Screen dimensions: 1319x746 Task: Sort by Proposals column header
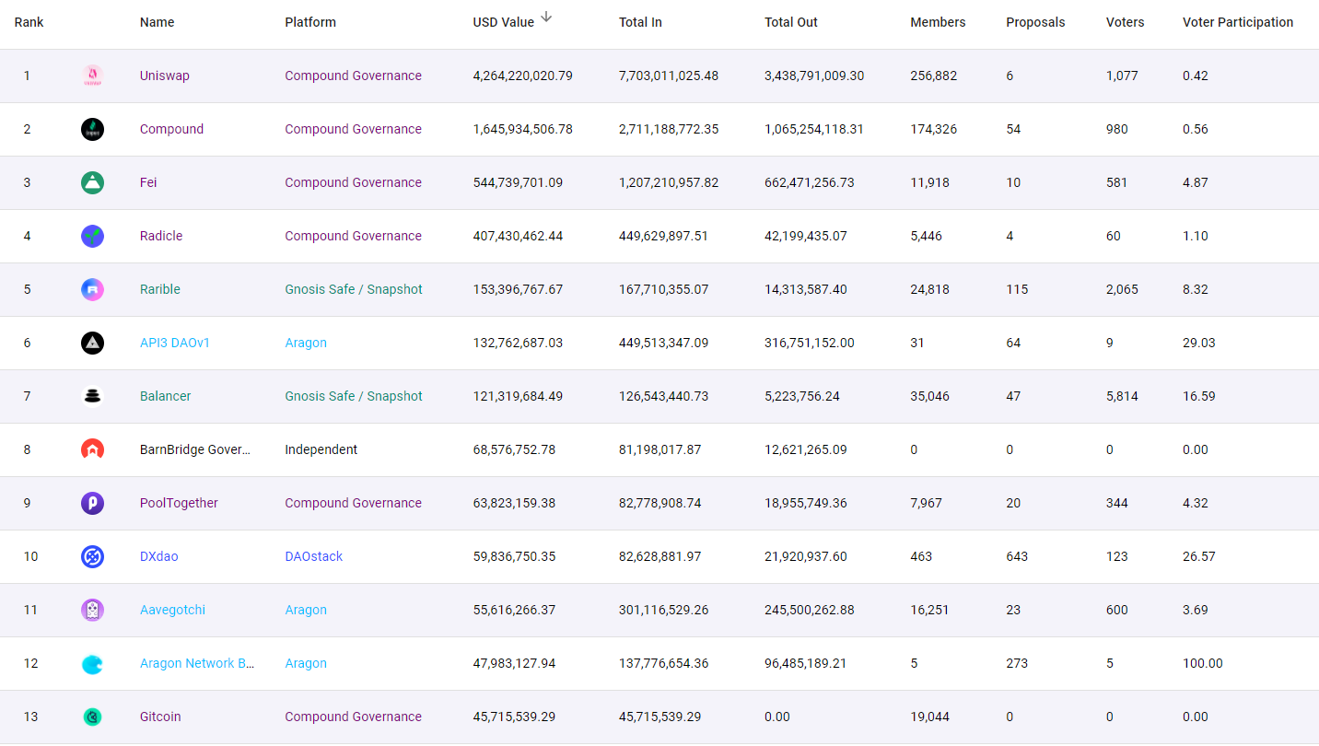tap(1035, 22)
